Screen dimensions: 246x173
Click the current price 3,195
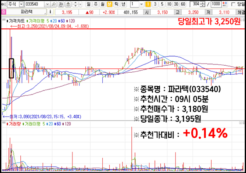pyautogui.click(x=67, y=12)
